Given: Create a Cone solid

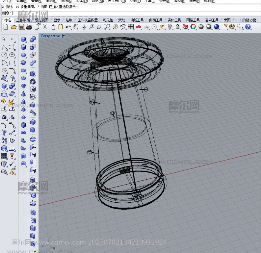Looking at the screenshot, I should click(x=23, y=94).
